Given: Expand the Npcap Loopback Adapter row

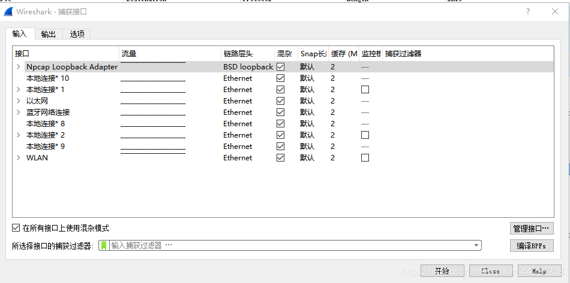Looking at the screenshot, I should click(19, 67).
